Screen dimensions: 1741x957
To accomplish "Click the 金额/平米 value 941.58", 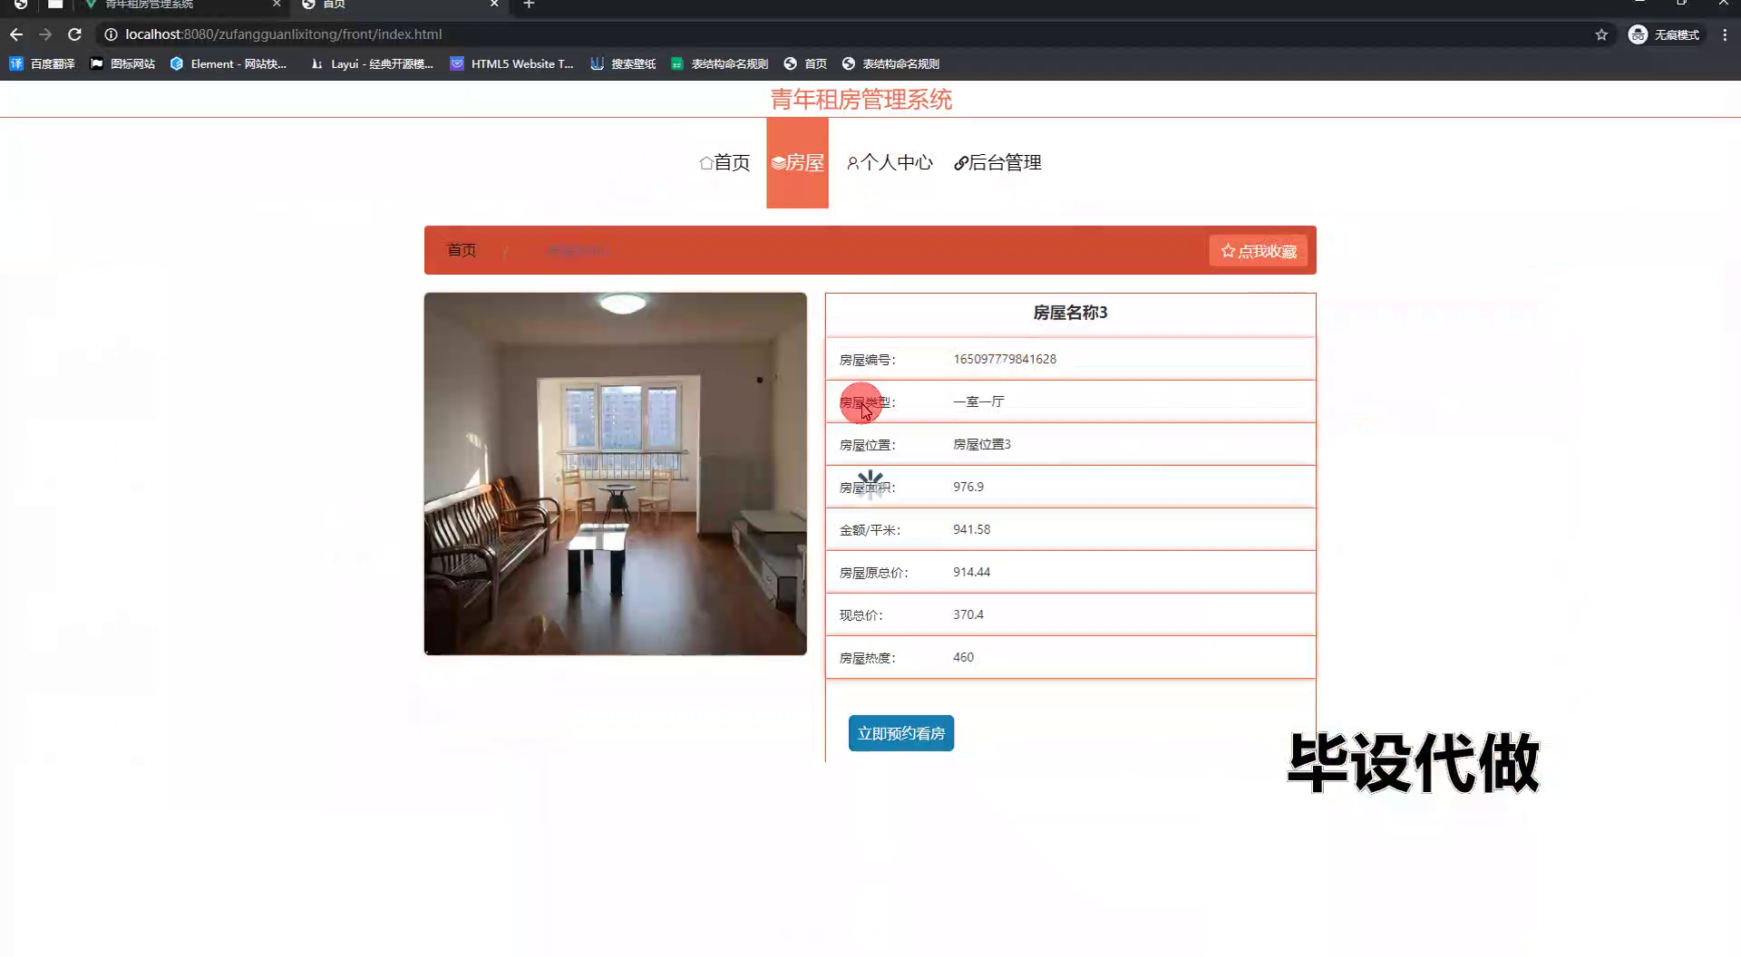I will coord(972,529).
